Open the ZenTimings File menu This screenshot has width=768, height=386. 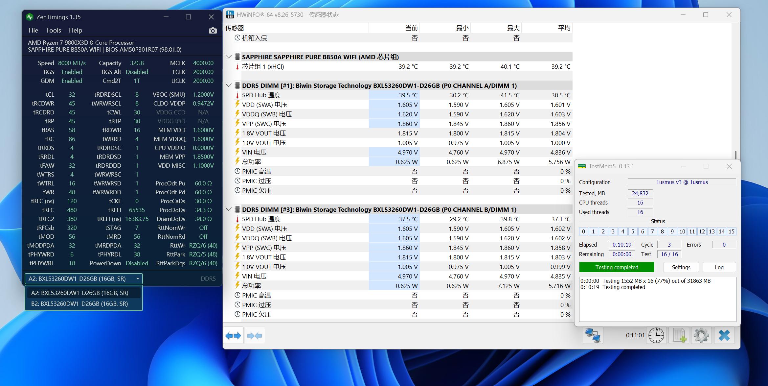(33, 30)
